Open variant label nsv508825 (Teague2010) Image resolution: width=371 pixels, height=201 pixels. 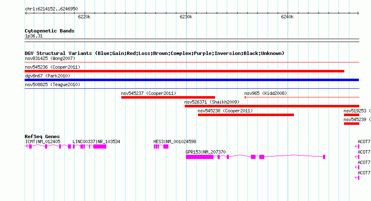click(53, 84)
